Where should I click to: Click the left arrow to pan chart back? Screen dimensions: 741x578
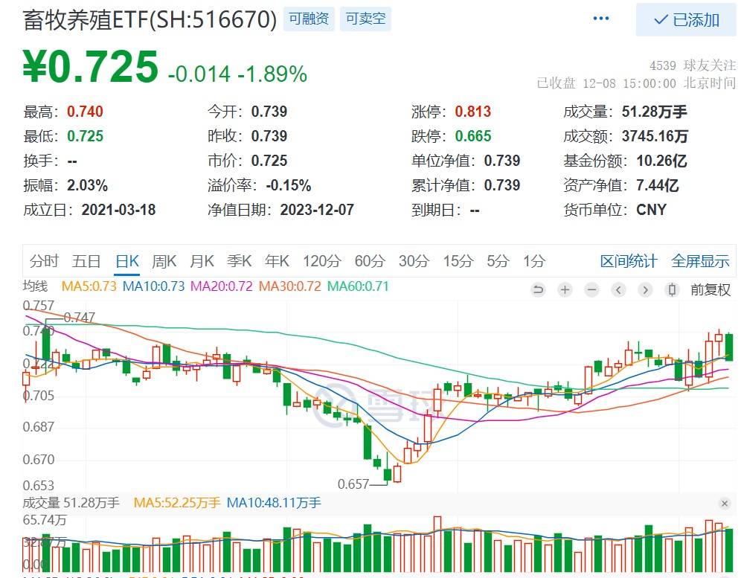(618, 289)
